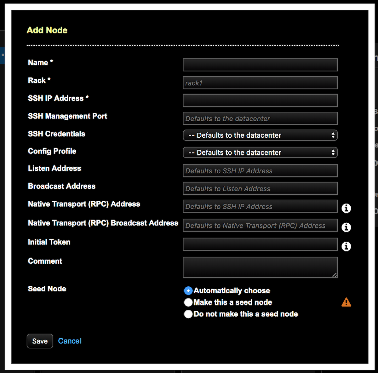Click the Rack field showing rack1 placeholder
378x373 pixels.
[260, 83]
